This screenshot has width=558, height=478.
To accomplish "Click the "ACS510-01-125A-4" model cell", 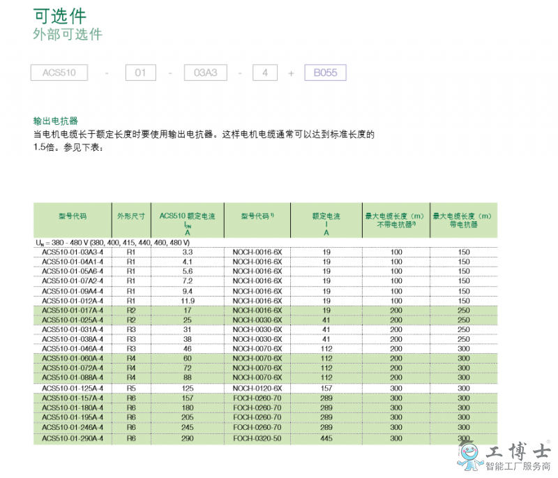I will pos(73,388).
